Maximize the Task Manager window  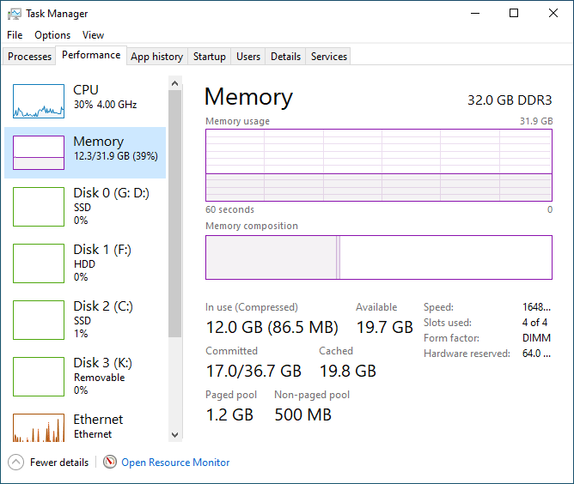pos(514,14)
